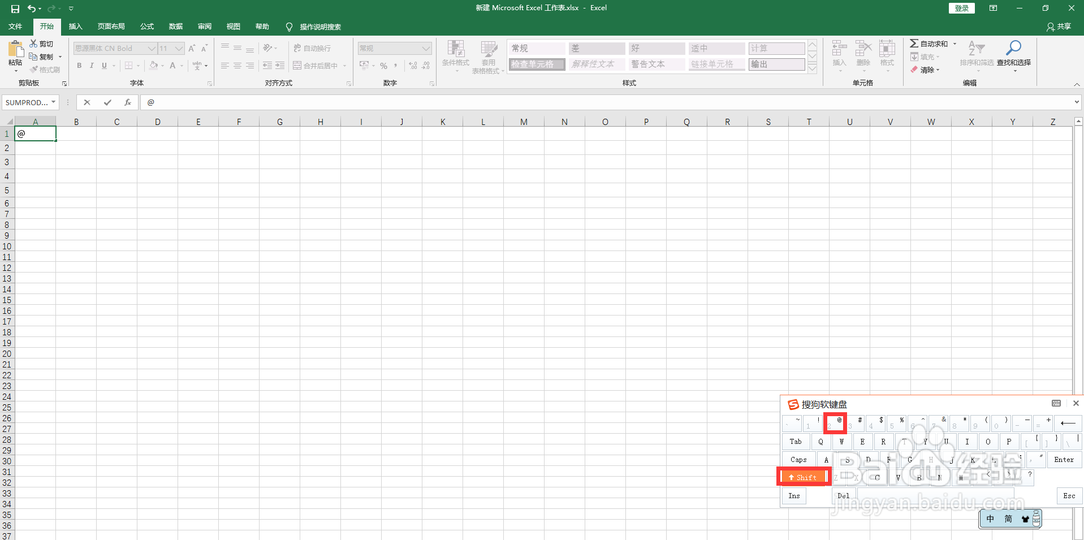The height and width of the screenshot is (540, 1084).
Task: Expand the borders dropdown arrow
Action: point(138,66)
